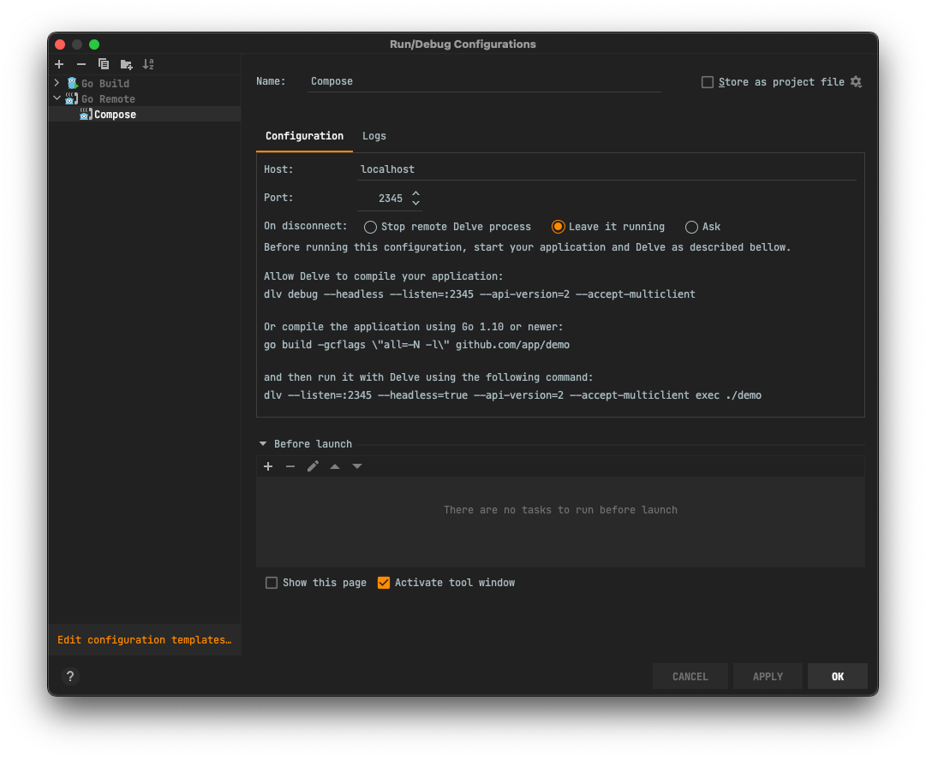Click 'There are no tasks' placeholder text
The image size is (926, 759).
point(560,509)
